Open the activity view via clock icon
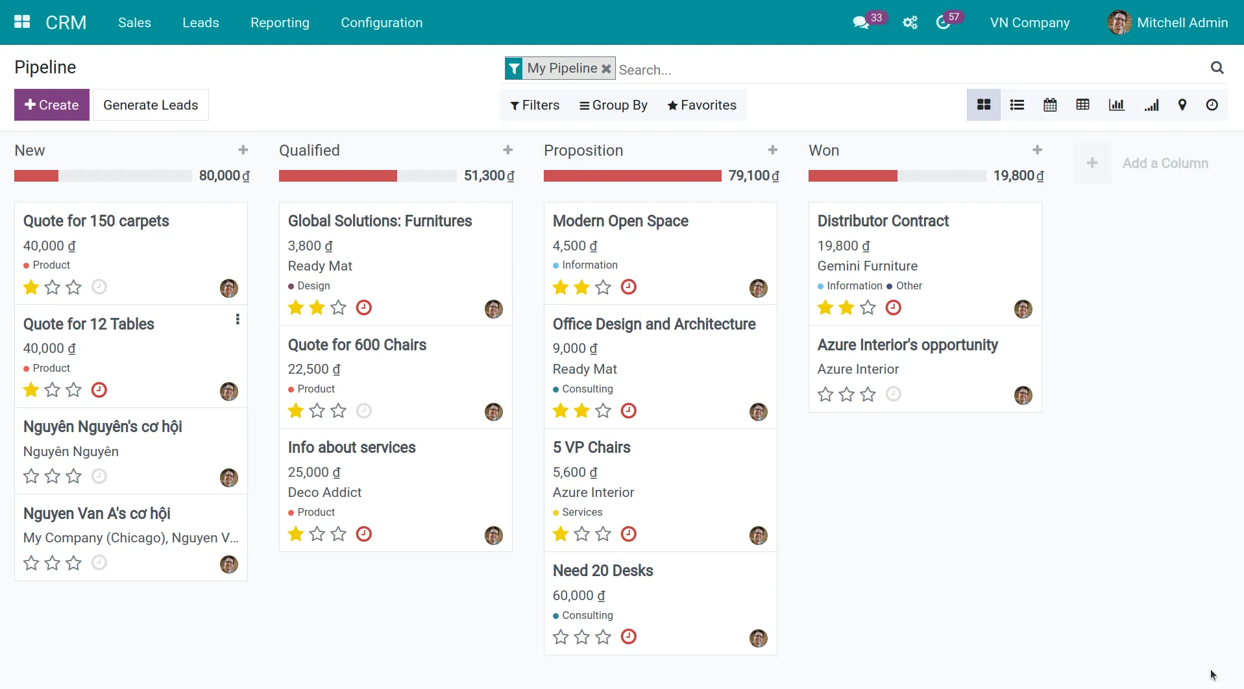This screenshot has width=1244, height=689. (1212, 104)
